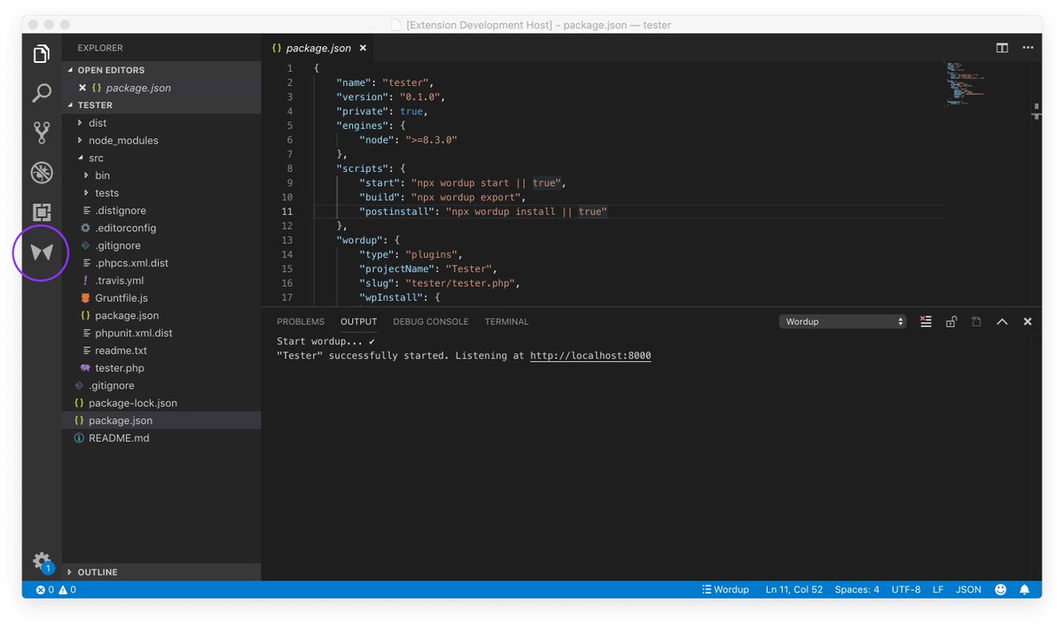
Task: Change language mode via JSON
Action: (968, 589)
